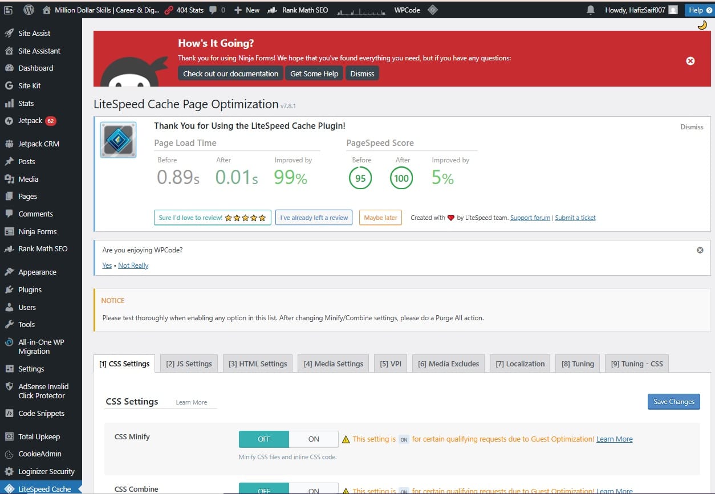Open the home icon for Million Dollar Skills site
Screen dimensions: 715x494
coord(47,10)
